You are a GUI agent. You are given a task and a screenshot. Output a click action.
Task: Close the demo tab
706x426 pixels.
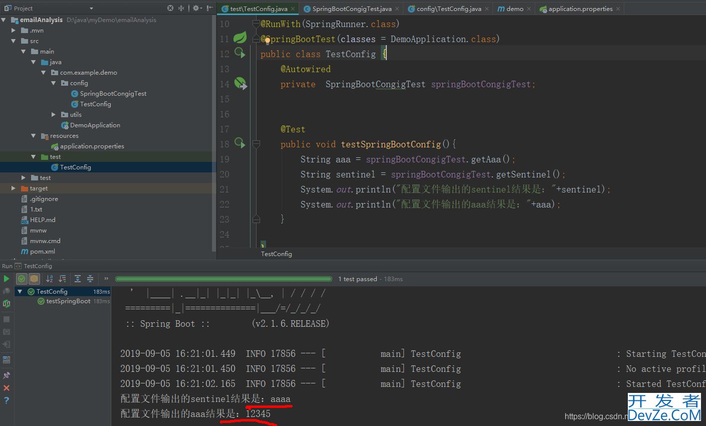coord(529,9)
